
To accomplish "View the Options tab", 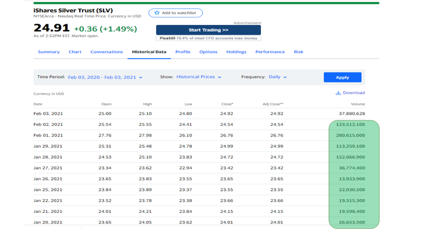I will (x=208, y=52).
